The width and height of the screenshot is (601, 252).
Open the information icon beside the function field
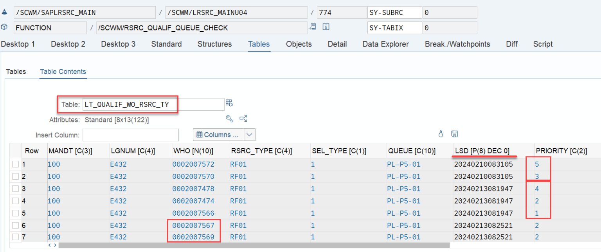326,27
